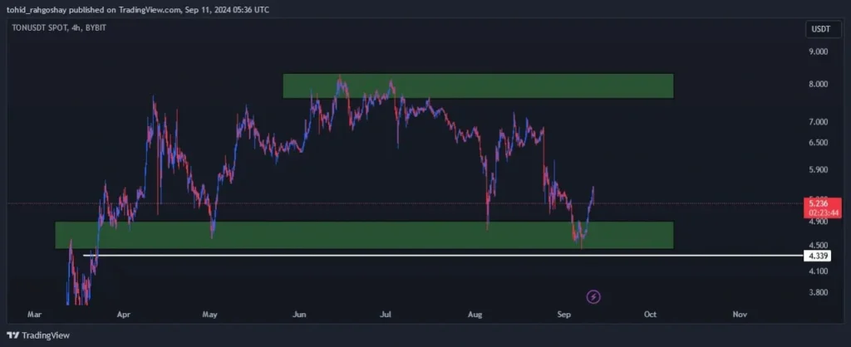
Task: Click the 3.800 price scale label
Action: click(x=819, y=292)
